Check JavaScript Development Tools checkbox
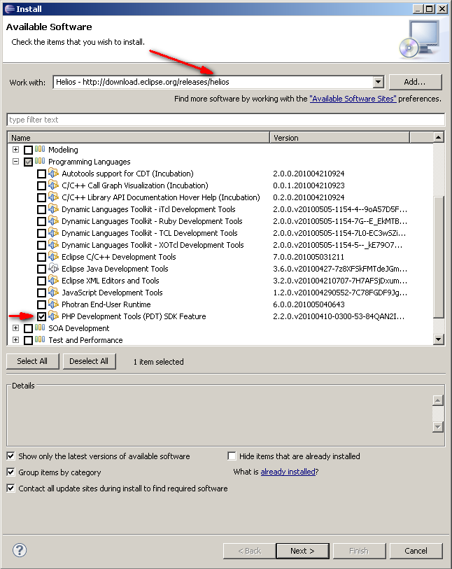 [41, 293]
